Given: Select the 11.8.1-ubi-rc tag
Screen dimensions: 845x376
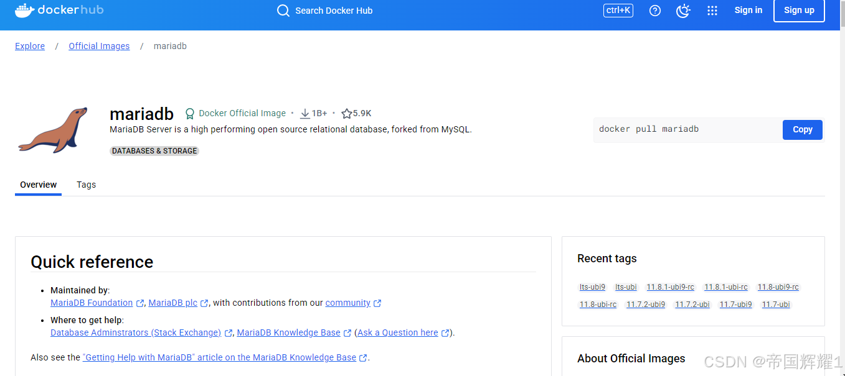Looking at the screenshot, I should (726, 287).
